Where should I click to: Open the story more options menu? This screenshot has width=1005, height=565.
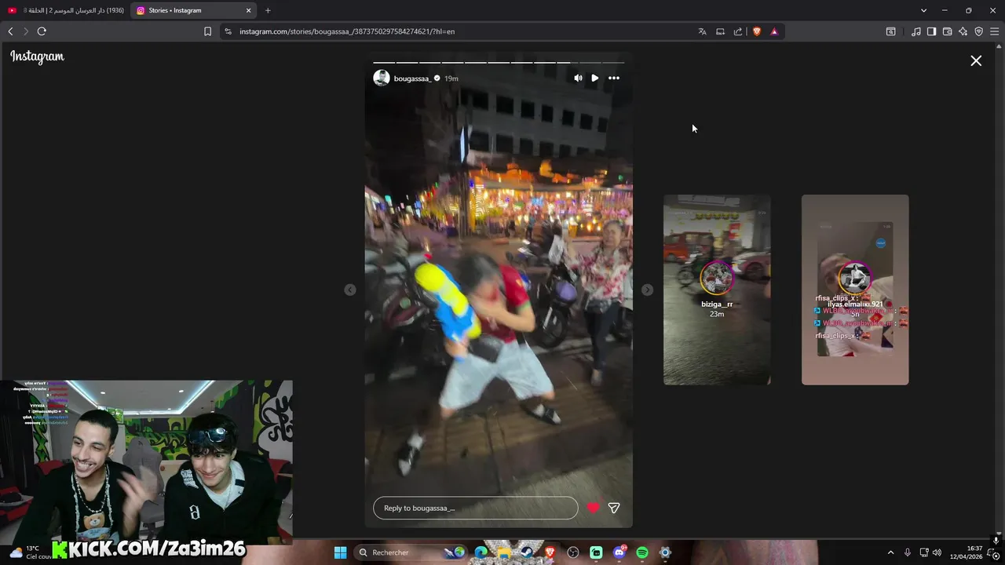614,78
